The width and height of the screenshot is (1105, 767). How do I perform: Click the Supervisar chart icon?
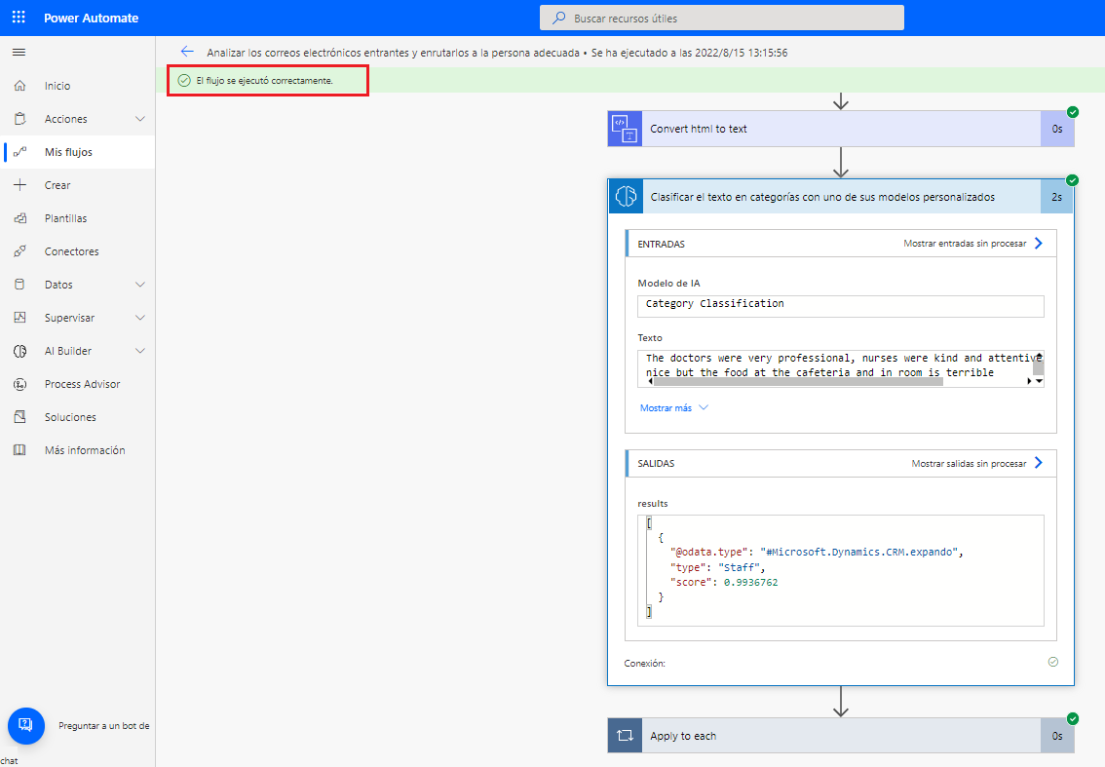click(19, 318)
